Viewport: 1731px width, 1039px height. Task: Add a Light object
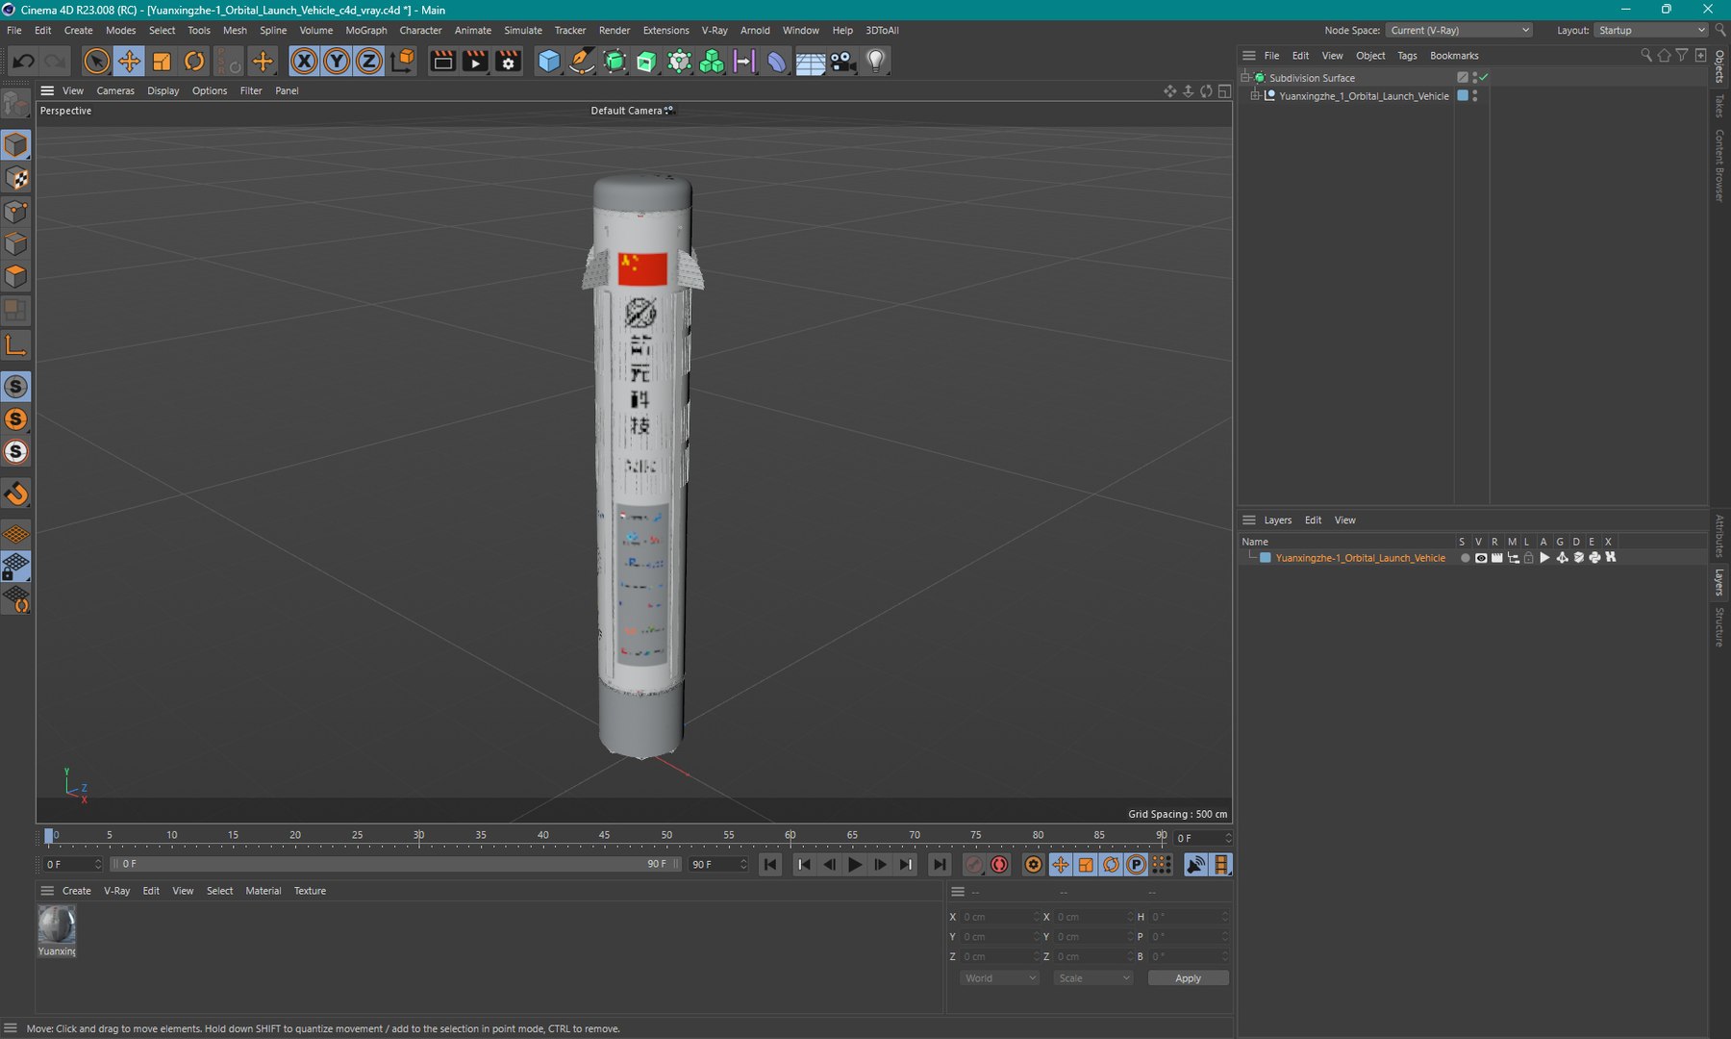875,62
